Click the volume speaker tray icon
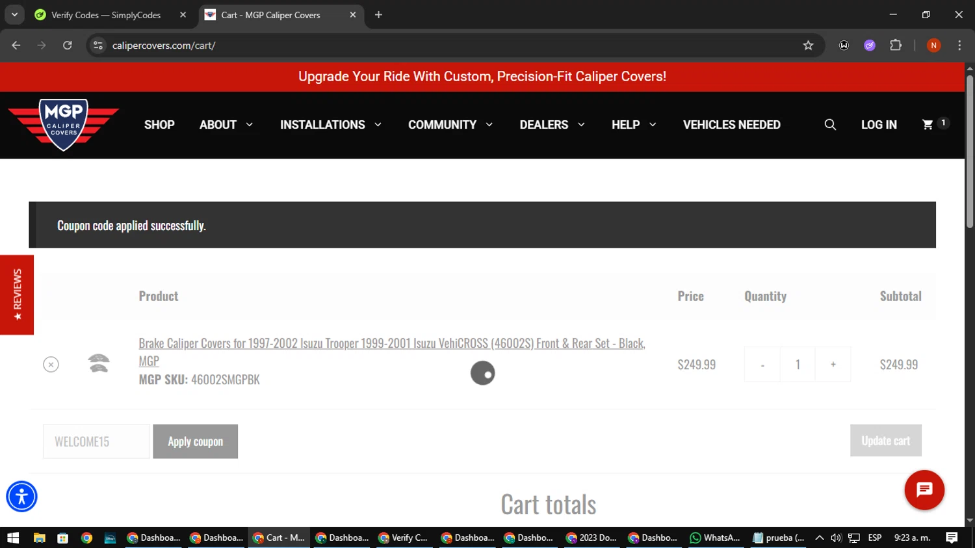The height and width of the screenshot is (548, 975). click(x=836, y=538)
